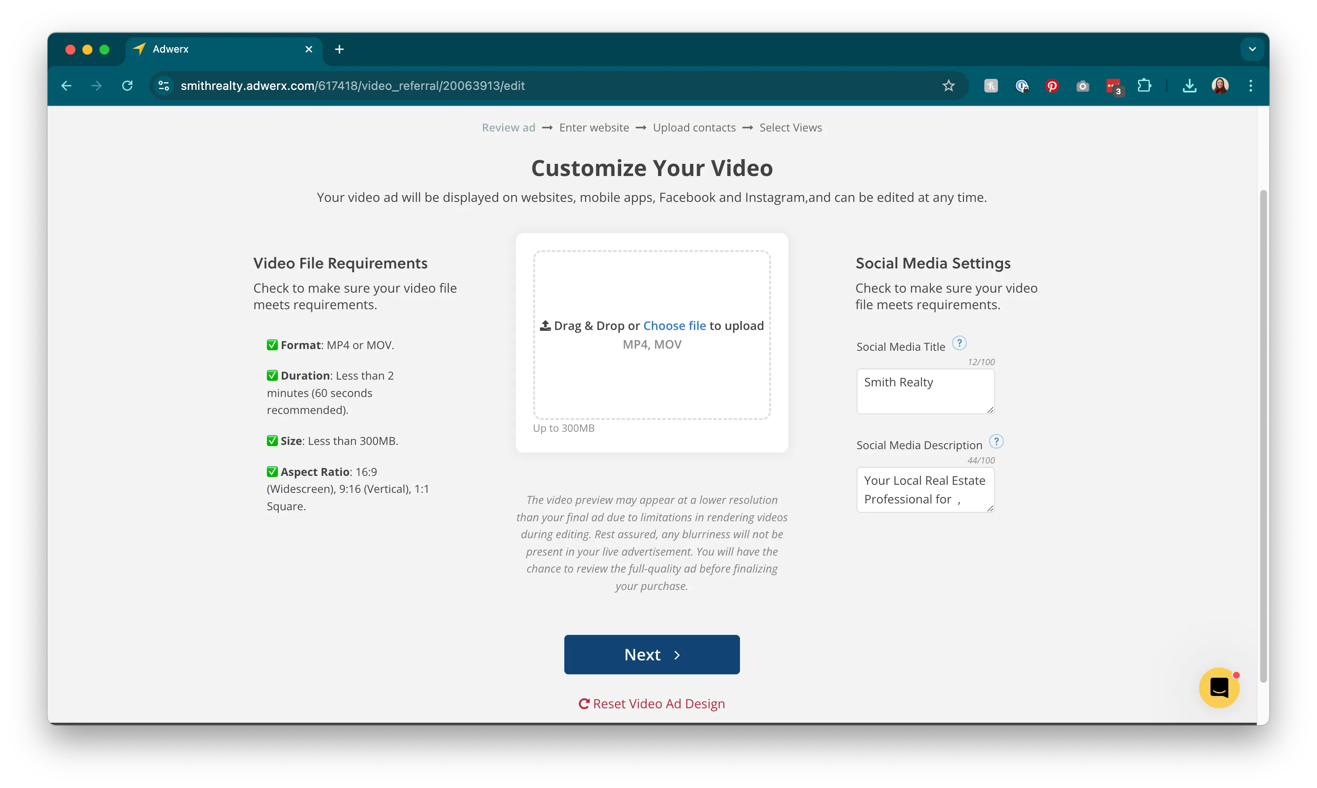
Task: Click the Aspect Ratio requirement green checkmark
Action: [x=272, y=472]
